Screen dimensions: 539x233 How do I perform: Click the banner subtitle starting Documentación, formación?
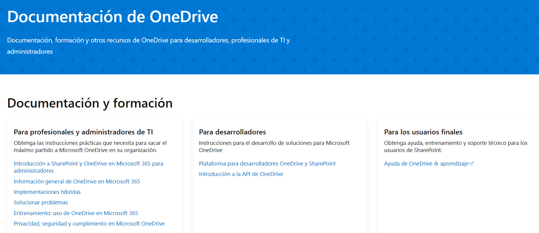click(x=148, y=46)
